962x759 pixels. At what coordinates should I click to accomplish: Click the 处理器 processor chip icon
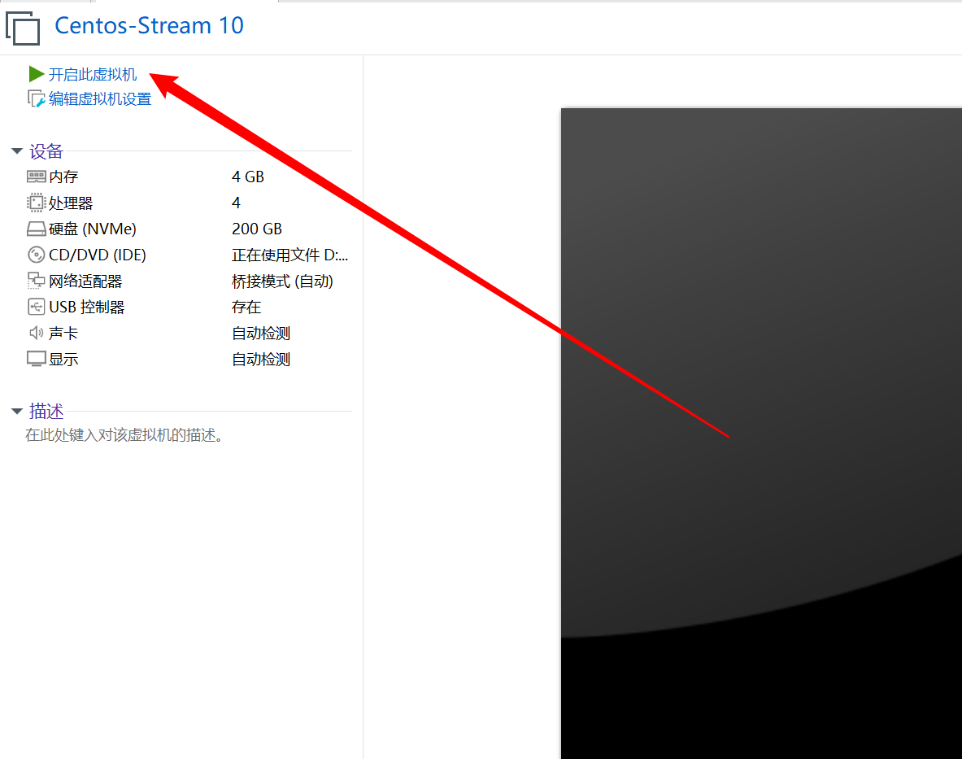click(x=37, y=203)
